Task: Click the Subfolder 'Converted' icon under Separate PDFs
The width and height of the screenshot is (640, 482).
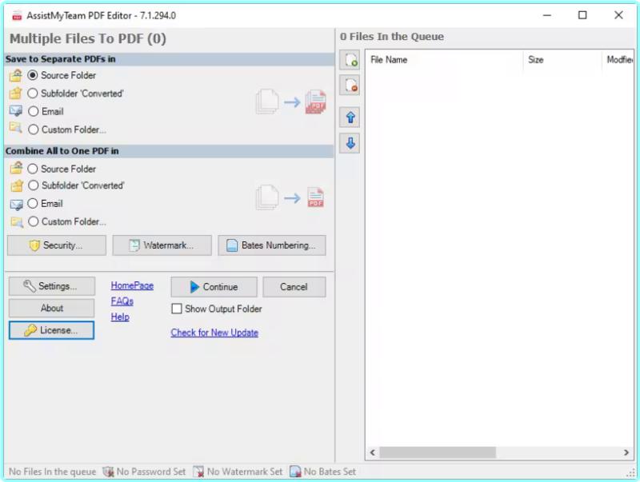Action: [16, 94]
